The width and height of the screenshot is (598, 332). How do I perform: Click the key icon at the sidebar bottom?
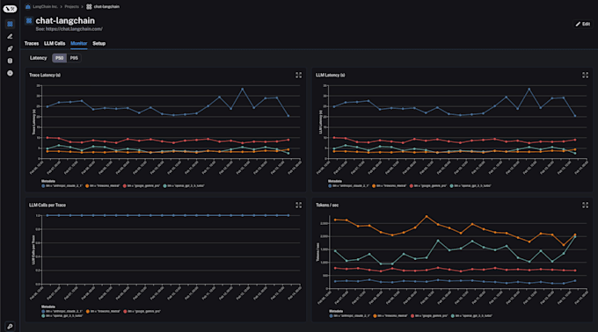pos(10,326)
